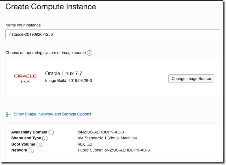
Task: Click the shape options sliders icon
Action: click(x=8, y=114)
